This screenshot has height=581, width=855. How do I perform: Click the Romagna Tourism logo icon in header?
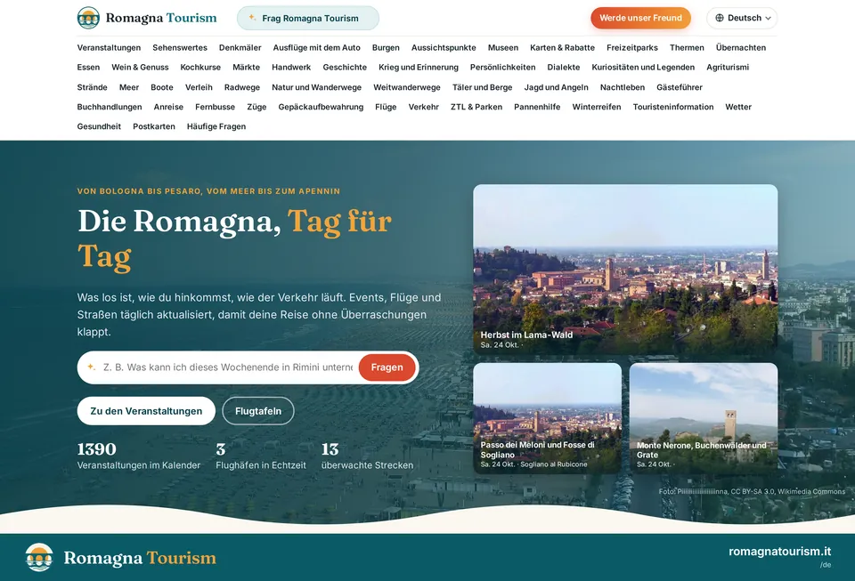coord(88,18)
